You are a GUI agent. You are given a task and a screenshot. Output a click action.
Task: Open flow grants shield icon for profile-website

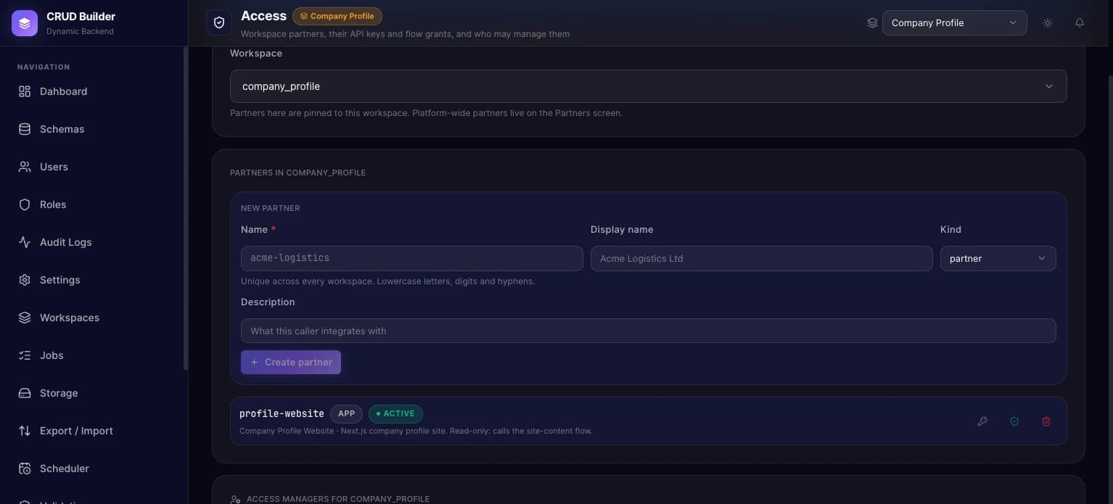(1014, 421)
